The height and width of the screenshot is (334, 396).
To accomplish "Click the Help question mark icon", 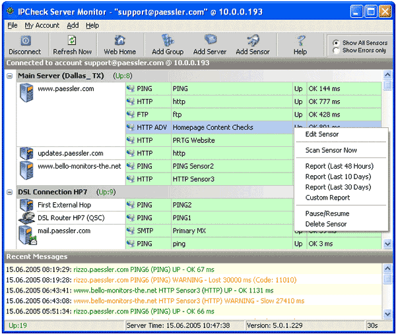I will [x=300, y=40].
